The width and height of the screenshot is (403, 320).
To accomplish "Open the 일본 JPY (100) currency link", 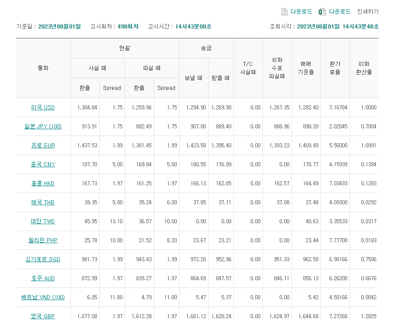I will click(43, 126).
